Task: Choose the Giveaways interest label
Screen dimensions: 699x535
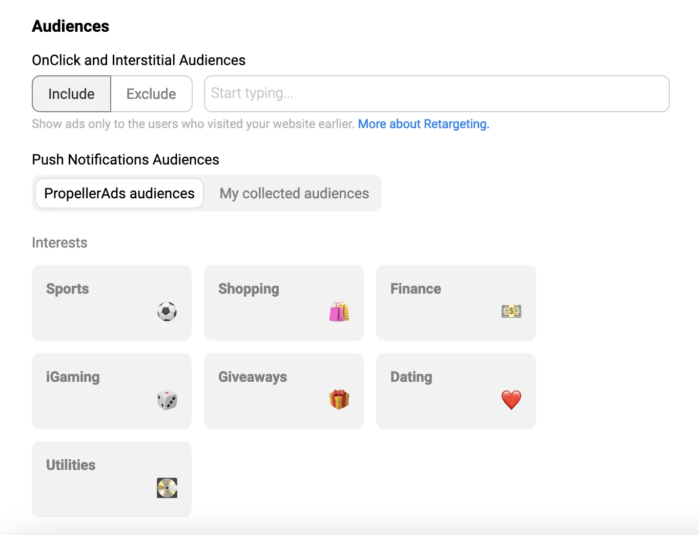Action: tap(253, 377)
